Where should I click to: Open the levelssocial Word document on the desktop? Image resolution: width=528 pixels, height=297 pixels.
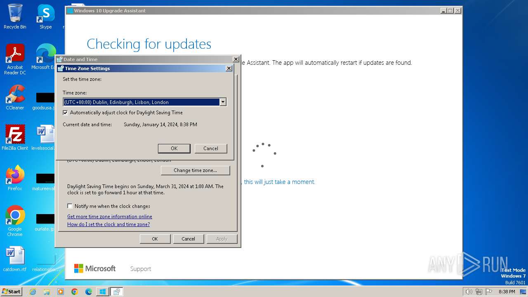pos(43,138)
